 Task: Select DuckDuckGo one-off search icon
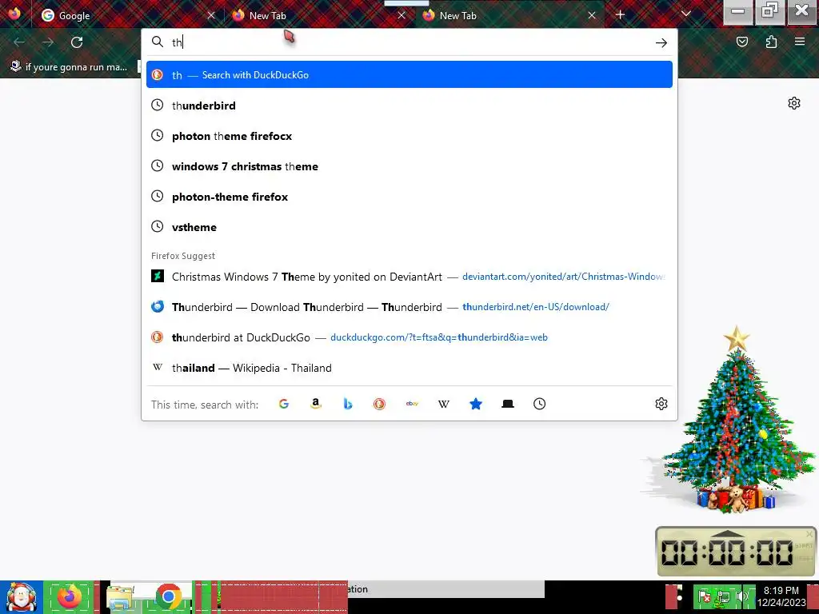[379, 404]
